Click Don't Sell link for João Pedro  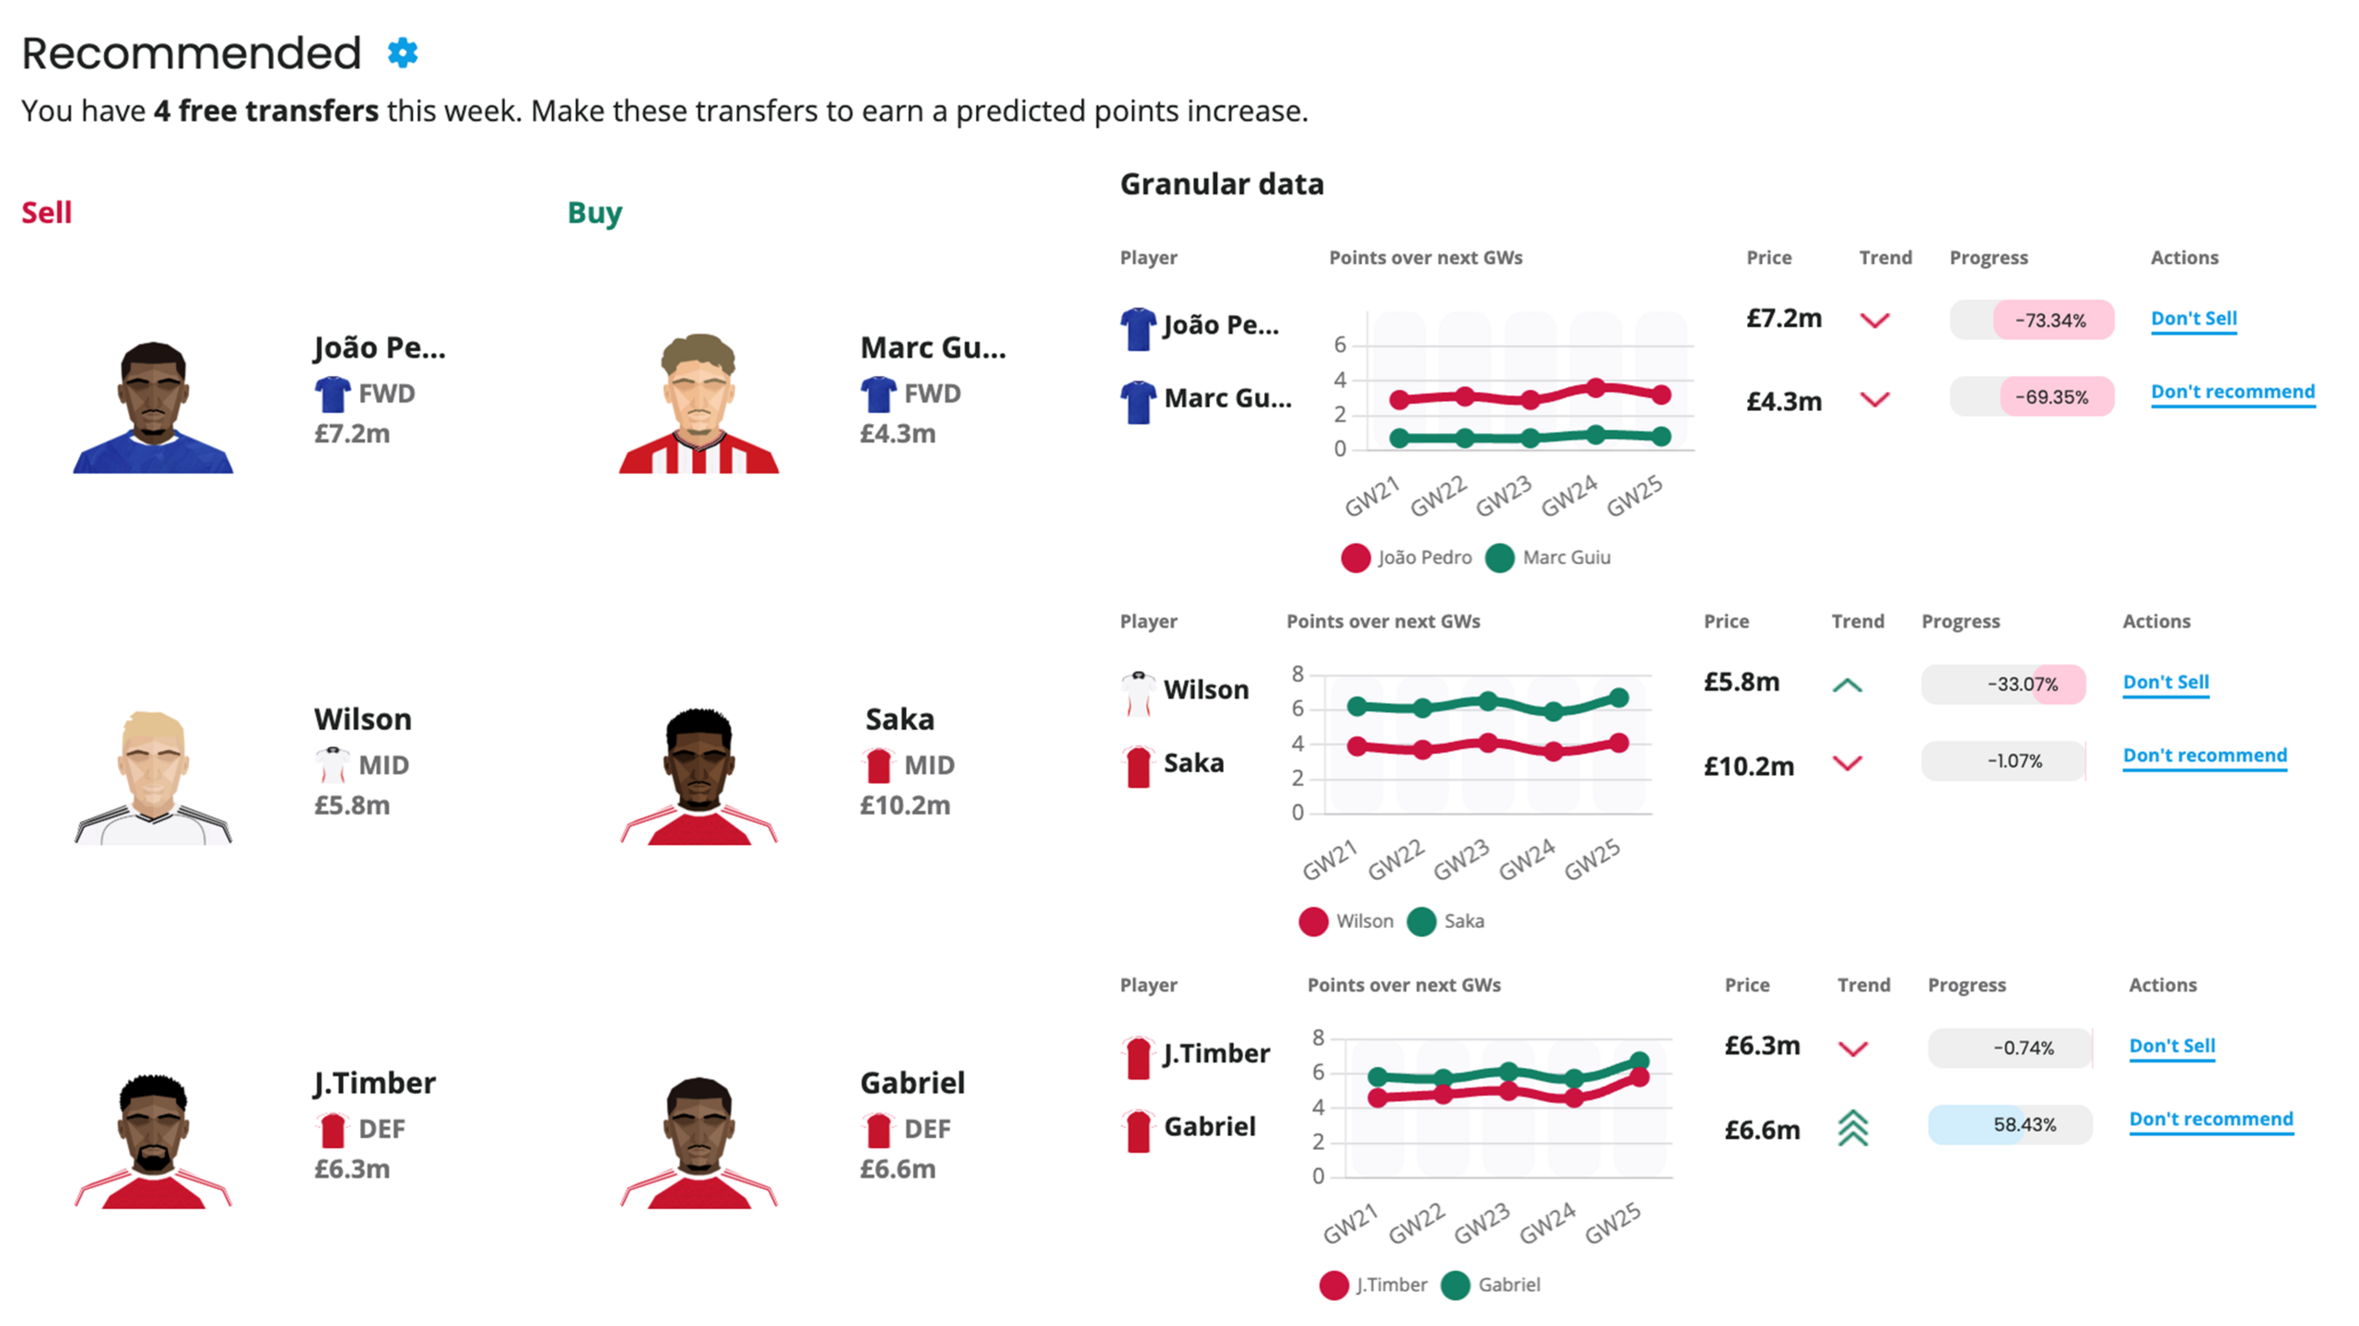[2192, 319]
